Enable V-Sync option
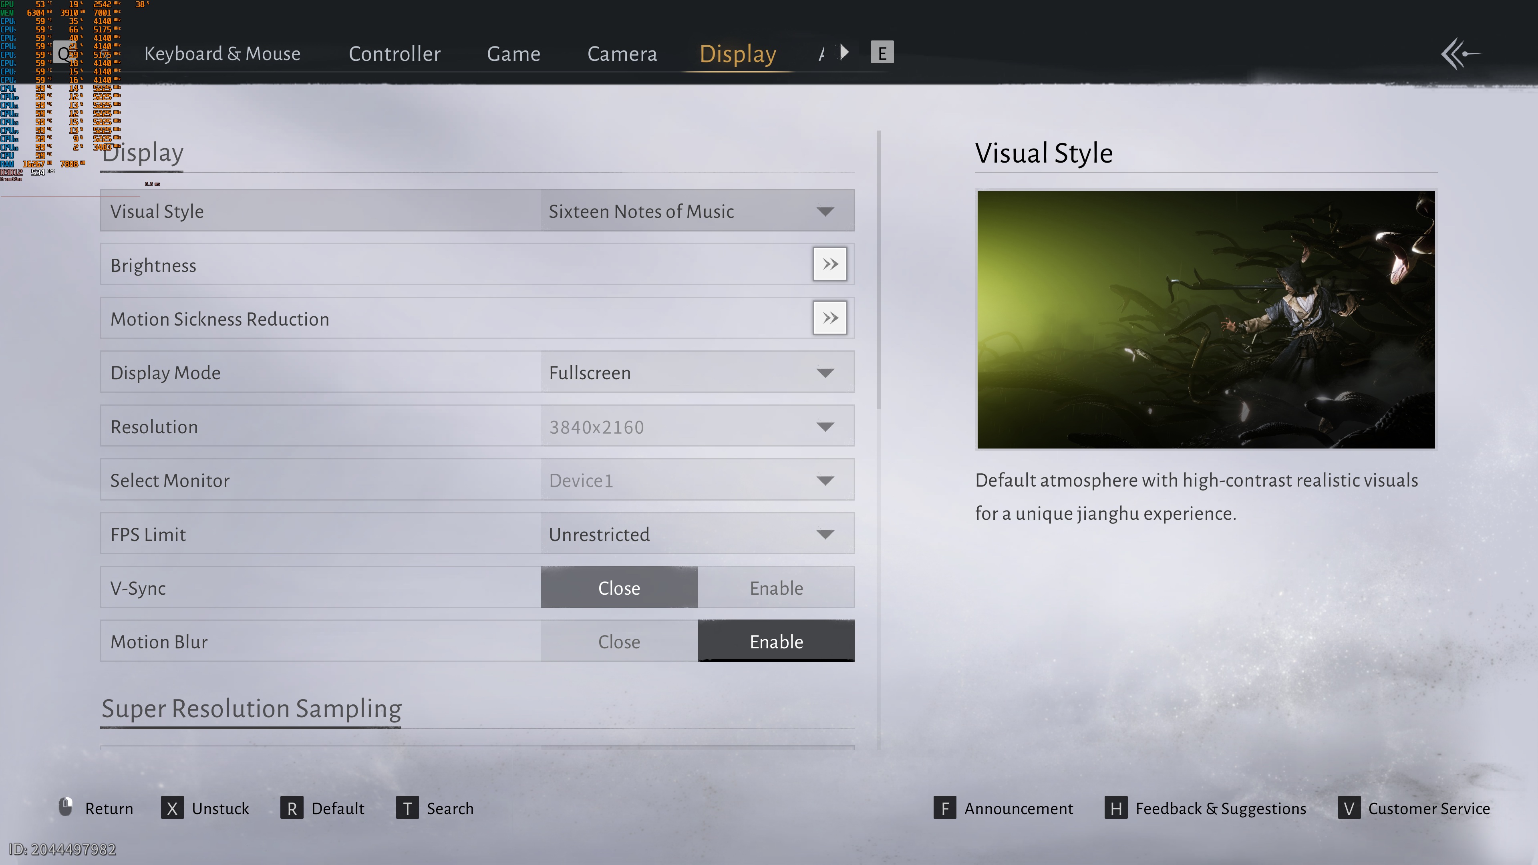Screen dimensions: 1538x865 pyautogui.click(x=775, y=588)
